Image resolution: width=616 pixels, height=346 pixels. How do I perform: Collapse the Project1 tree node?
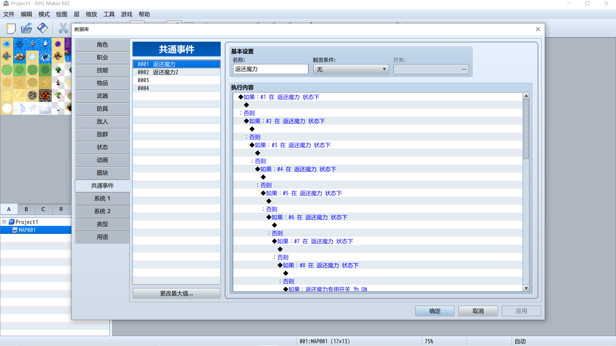(x=4, y=222)
